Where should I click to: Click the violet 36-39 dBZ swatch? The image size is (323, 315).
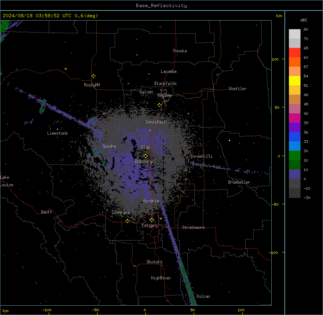(x=295, y=128)
